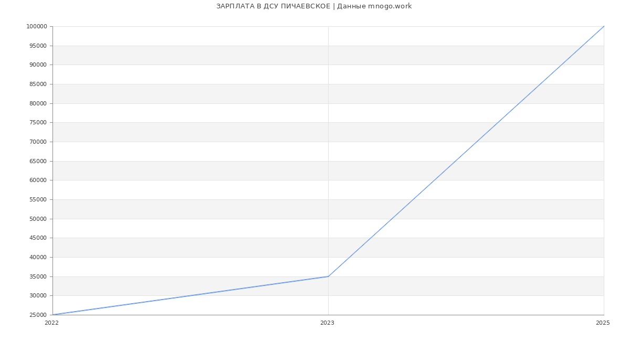Screen dimensions: 630x341
Task: Click the 90000 y-axis label
Action: [x=38, y=65]
